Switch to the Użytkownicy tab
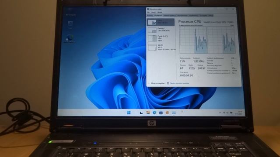This screenshot has height=157, width=280. tap(194, 16)
